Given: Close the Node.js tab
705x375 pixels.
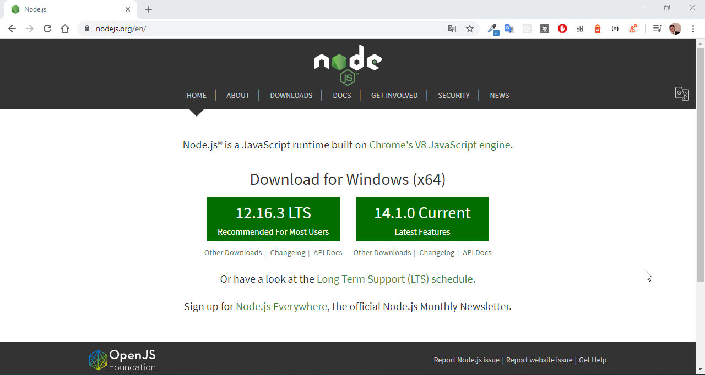Looking at the screenshot, I should (128, 9).
